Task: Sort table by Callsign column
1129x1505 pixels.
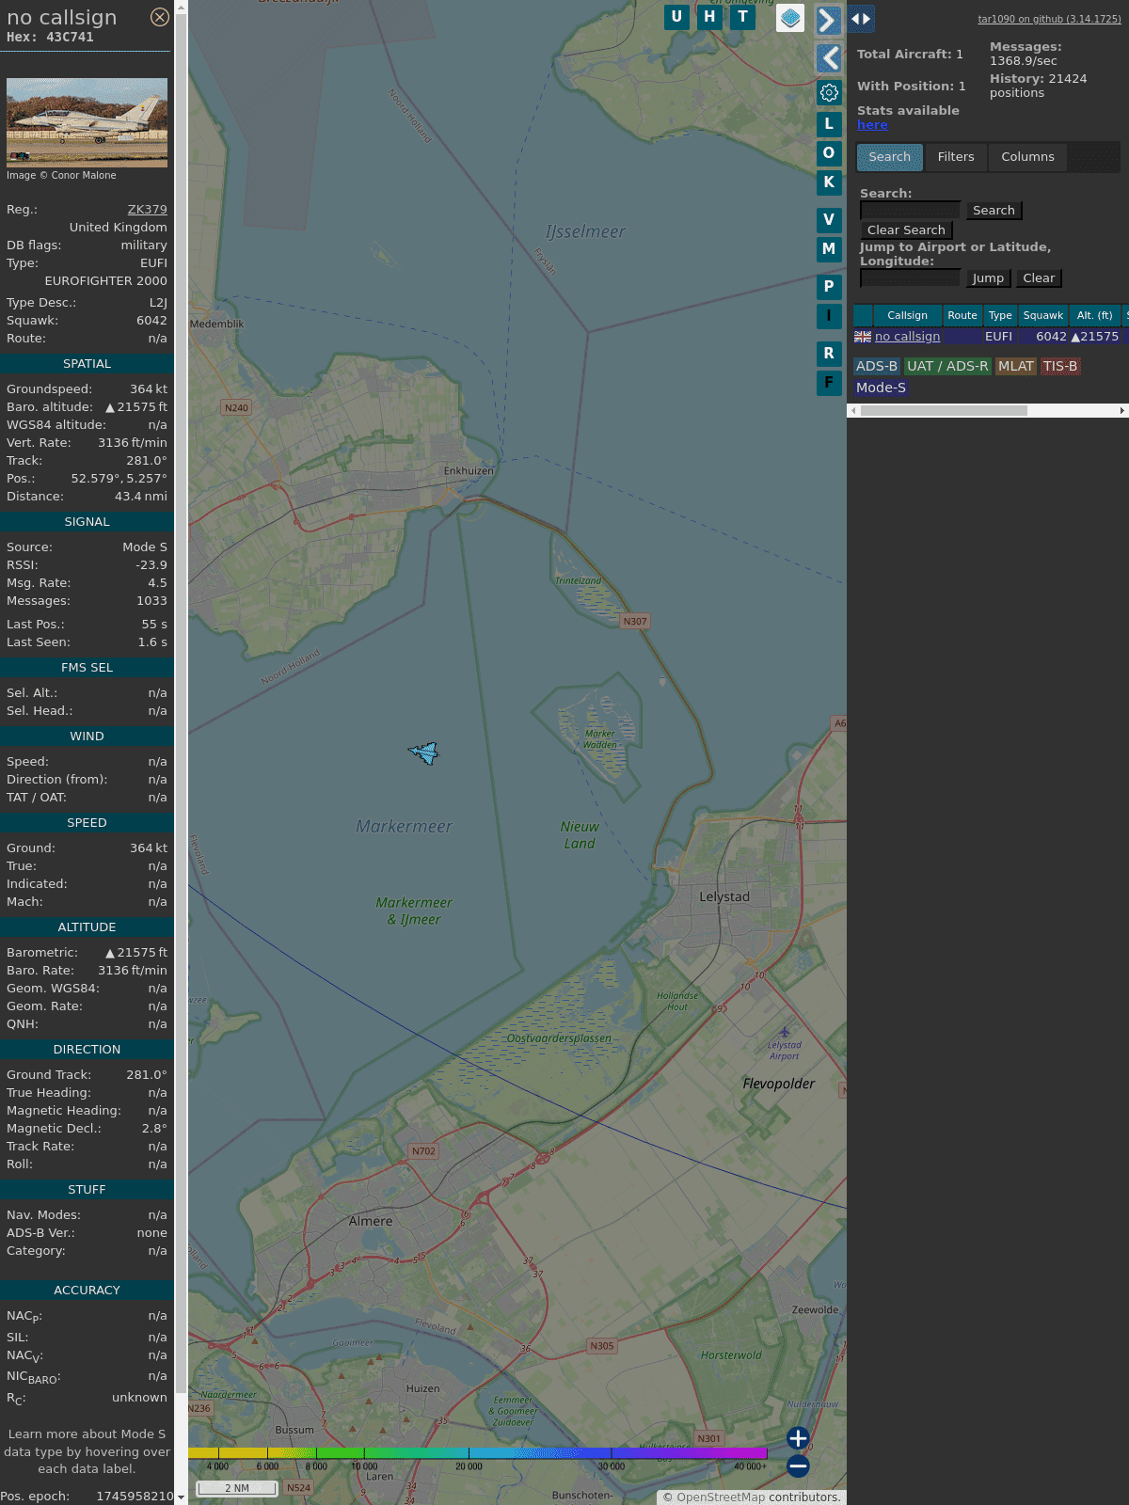Action: [x=907, y=316]
